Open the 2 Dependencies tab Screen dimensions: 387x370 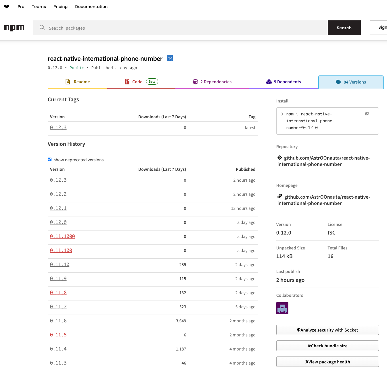[212, 82]
